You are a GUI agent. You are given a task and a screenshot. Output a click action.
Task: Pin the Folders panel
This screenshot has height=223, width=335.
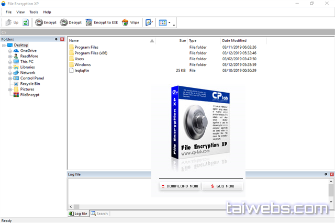click(57, 39)
